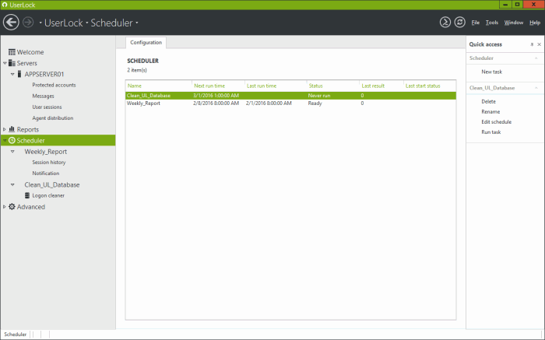The height and width of the screenshot is (340, 545).
Task: Click New task in Quick access
Action: click(491, 72)
